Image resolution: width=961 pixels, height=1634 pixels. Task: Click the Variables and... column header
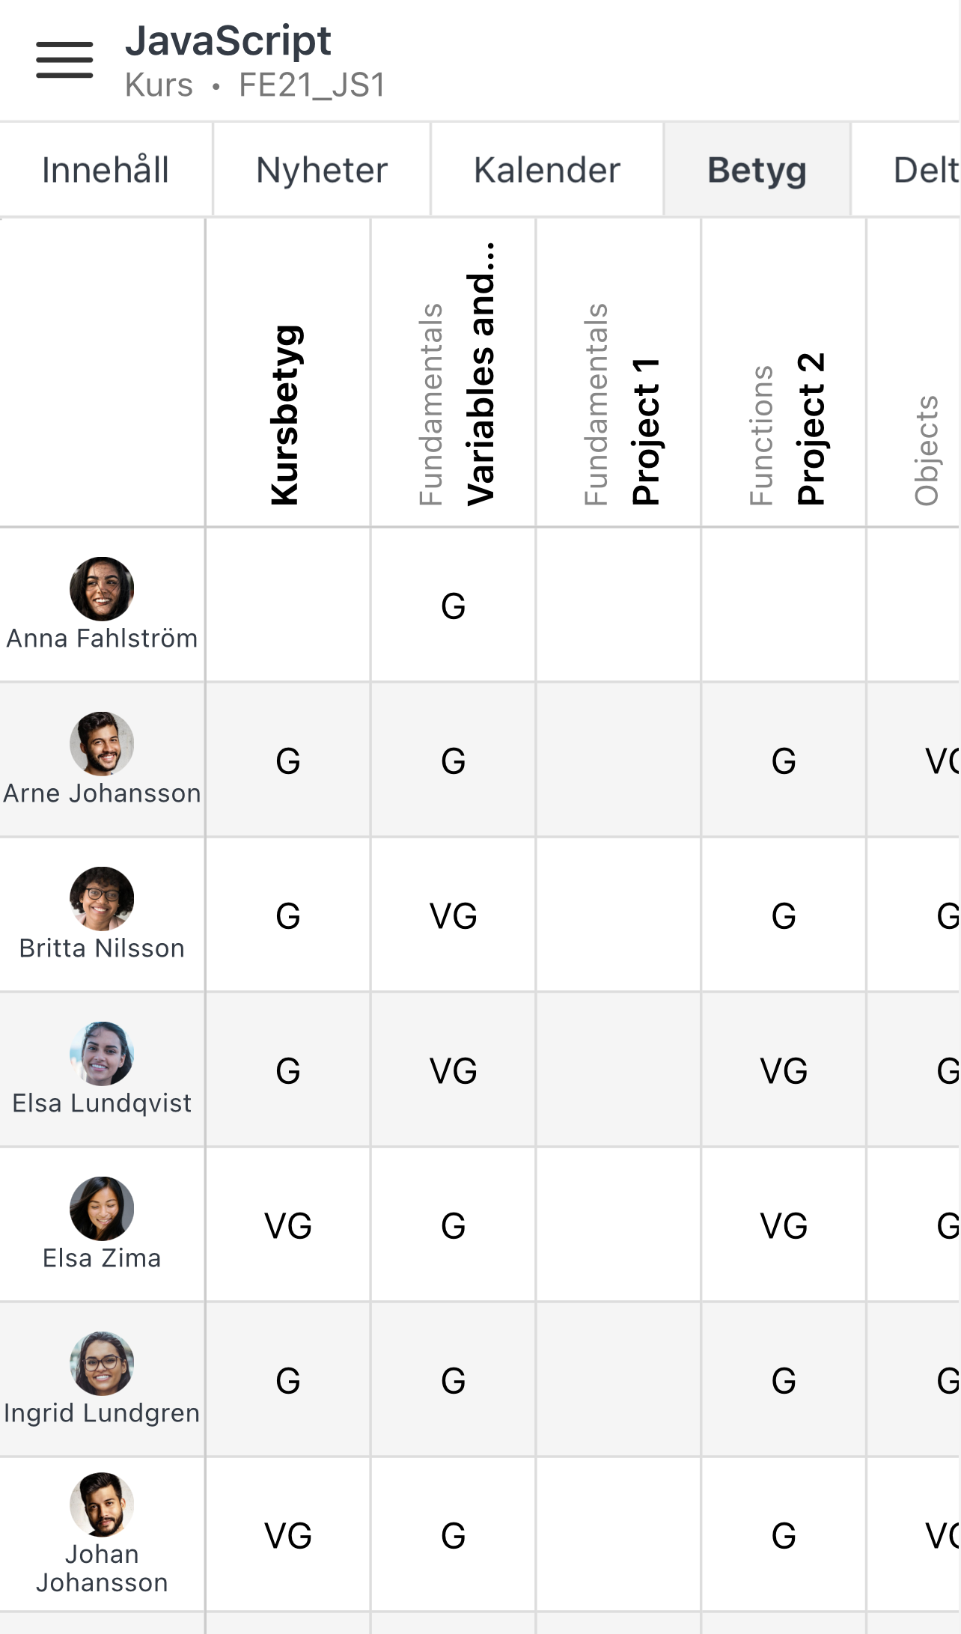[x=479, y=374]
